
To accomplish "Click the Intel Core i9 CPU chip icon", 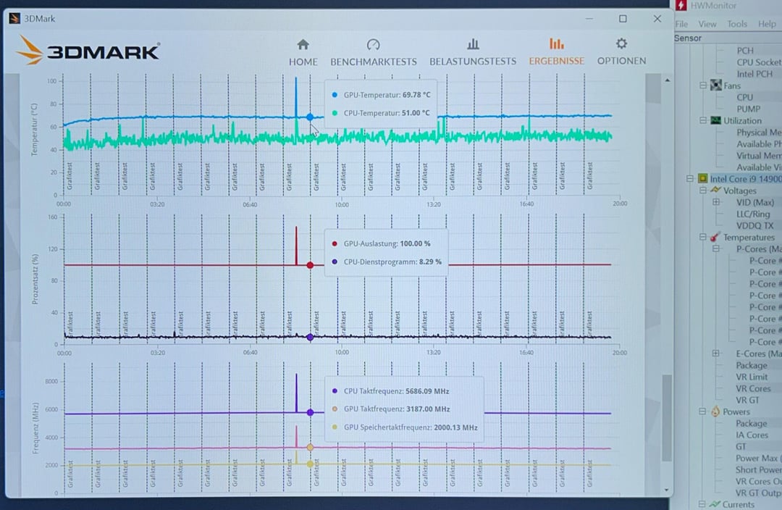I will (x=702, y=179).
